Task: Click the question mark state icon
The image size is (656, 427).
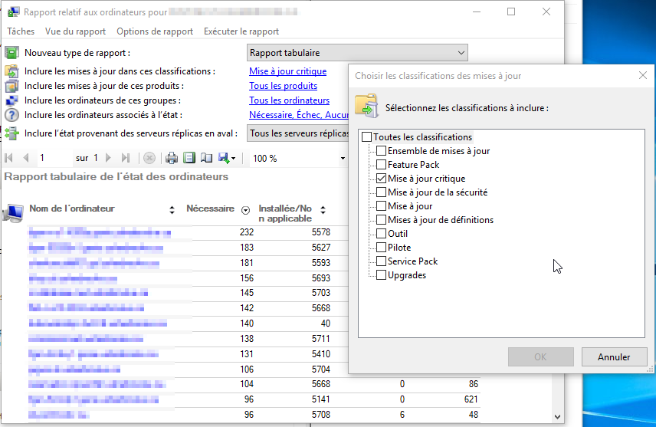Action: [x=11, y=115]
